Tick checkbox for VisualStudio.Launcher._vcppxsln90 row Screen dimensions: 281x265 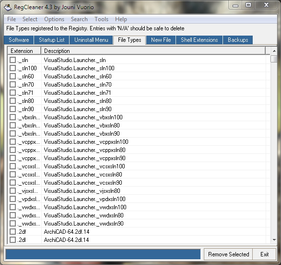coord(13,158)
